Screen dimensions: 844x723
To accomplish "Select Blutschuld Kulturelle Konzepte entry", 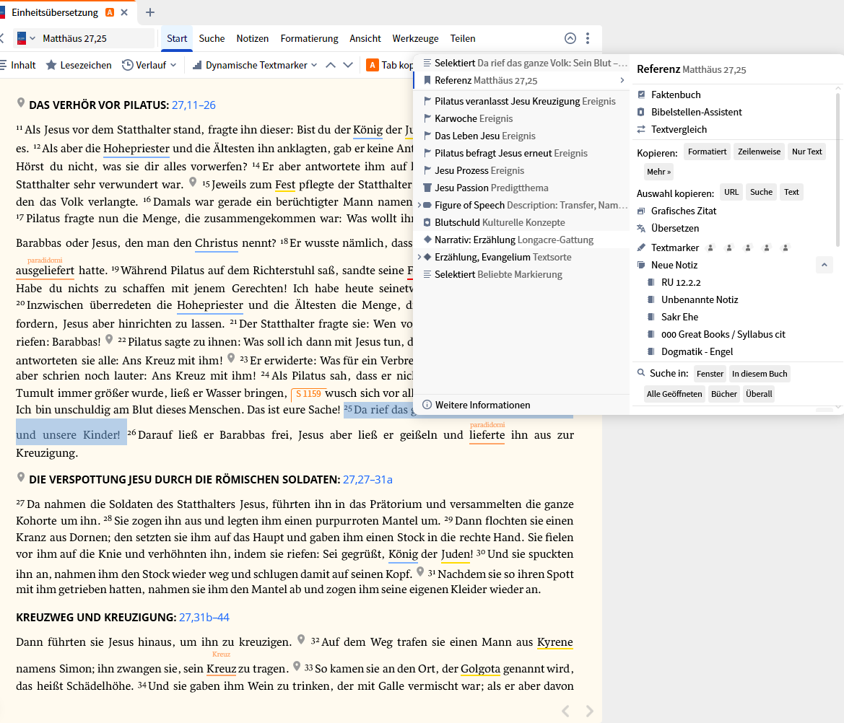I will click(521, 222).
